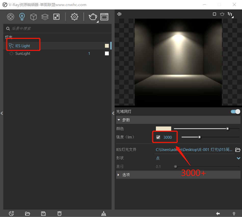This screenshot has height=217, width=242.
Task: Click the 光域网灯 title label
Action: (124, 111)
